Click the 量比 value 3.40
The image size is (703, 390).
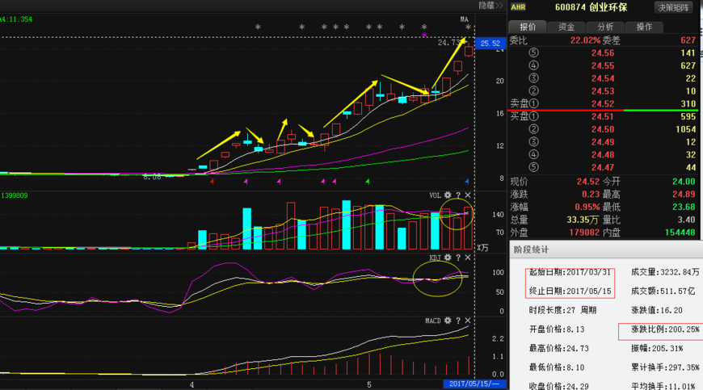click(686, 220)
